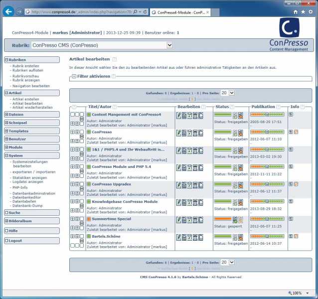Open the 'Module' sidebar menu
This screenshot has width=318, height=299.
coord(32,148)
